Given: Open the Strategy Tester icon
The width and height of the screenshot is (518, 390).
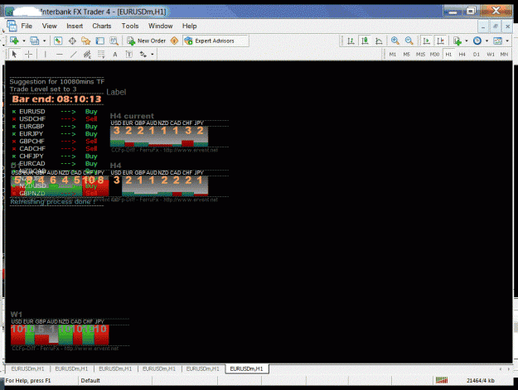Looking at the screenshot, I should click(x=114, y=41).
